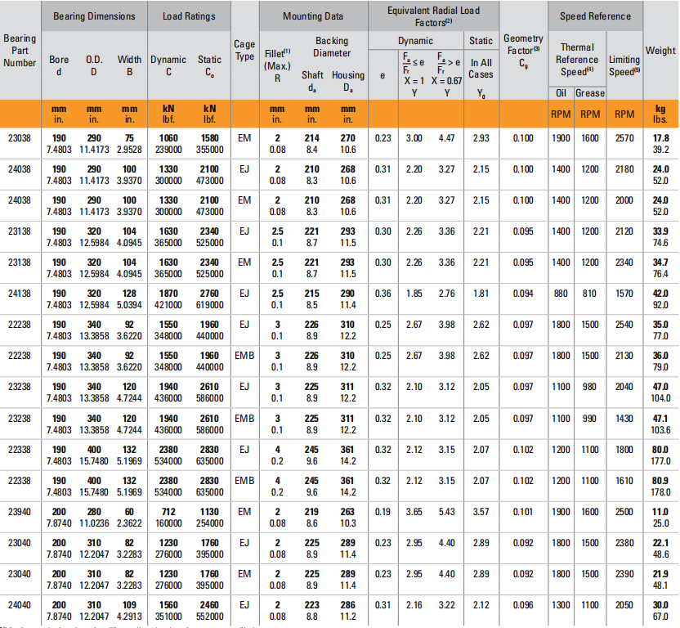
Task: Click weight value 21.9 kg
Action: [x=660, y=574]
